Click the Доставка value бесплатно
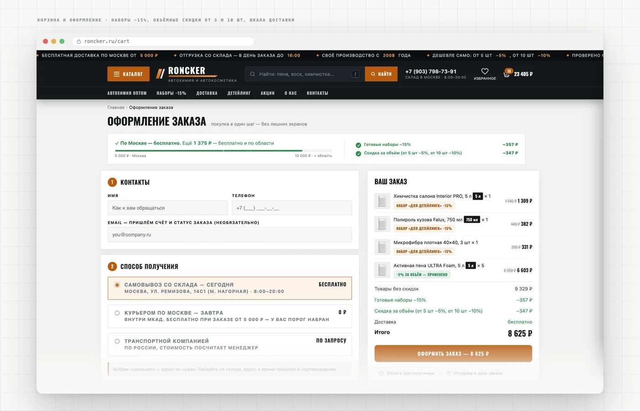Viewport: 640px width, 411px height. [520, 322]
